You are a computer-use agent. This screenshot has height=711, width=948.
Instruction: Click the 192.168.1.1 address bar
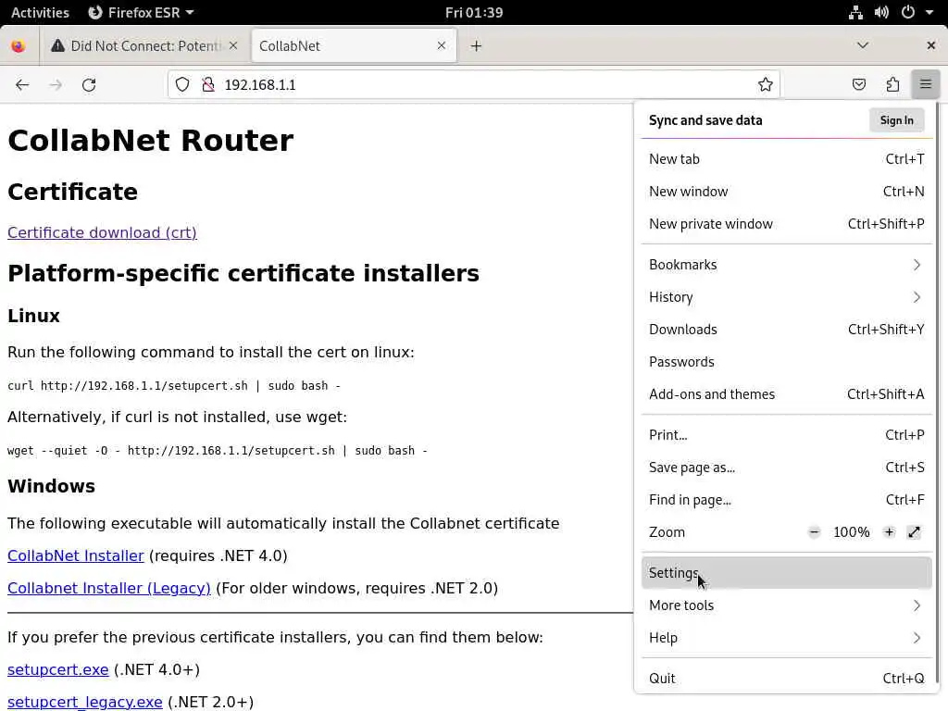(x=474, y=84)
